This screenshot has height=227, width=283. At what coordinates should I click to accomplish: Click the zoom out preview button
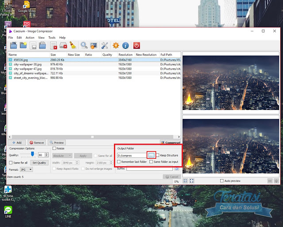click(x=270, y=180)
